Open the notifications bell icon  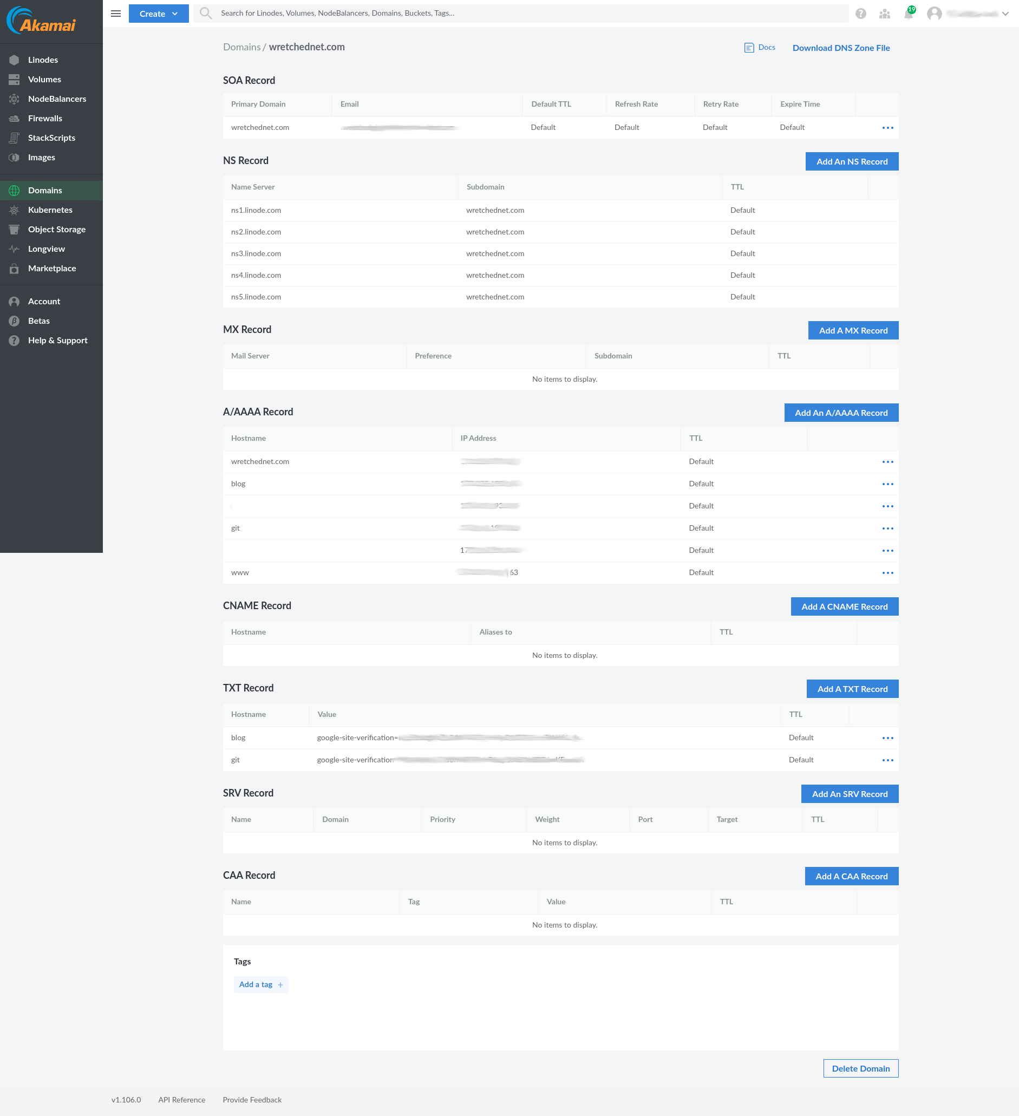tap(908, 14)
